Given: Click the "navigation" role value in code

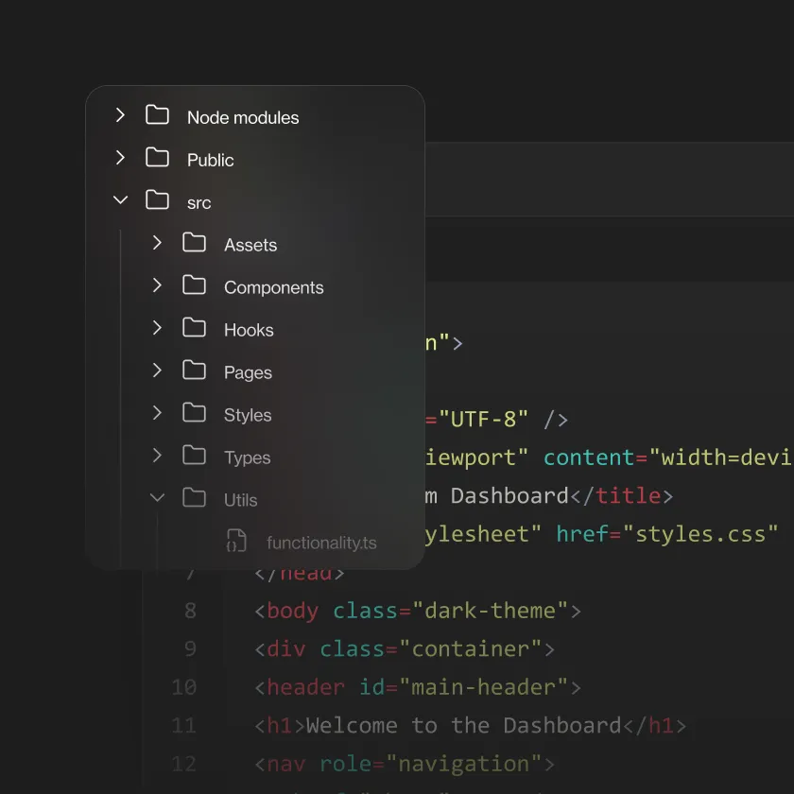Looking at the screenshot, I should tap(464, 764).
